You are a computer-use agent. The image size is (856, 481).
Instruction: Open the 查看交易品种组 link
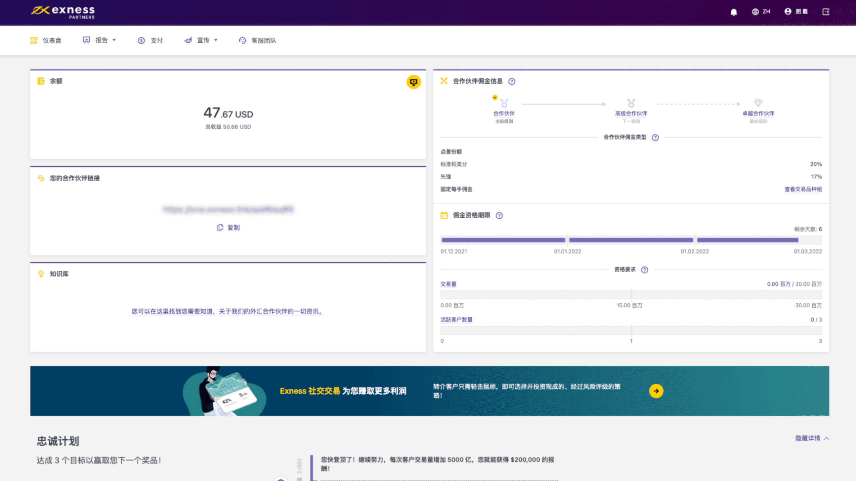(803, 189)
